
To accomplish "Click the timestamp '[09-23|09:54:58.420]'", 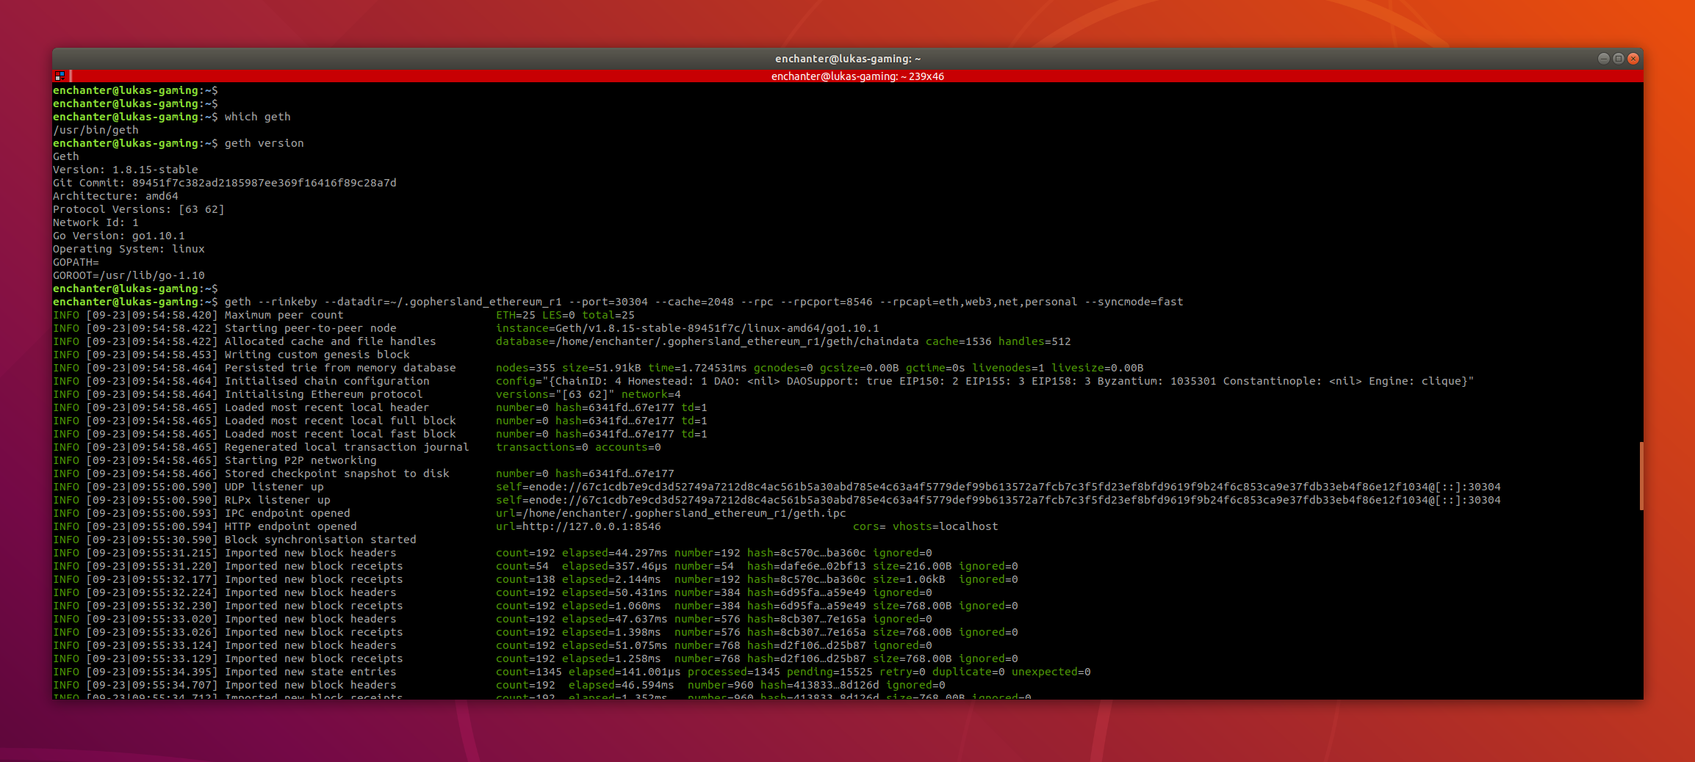I will (152, 315).
